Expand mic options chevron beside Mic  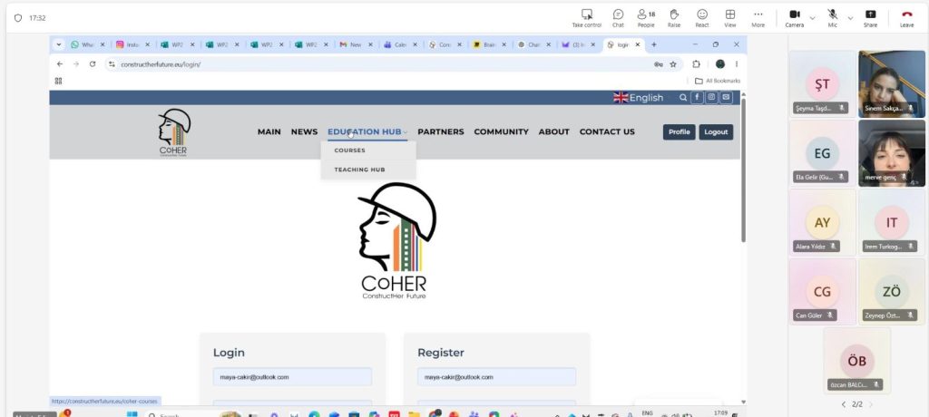850,18
